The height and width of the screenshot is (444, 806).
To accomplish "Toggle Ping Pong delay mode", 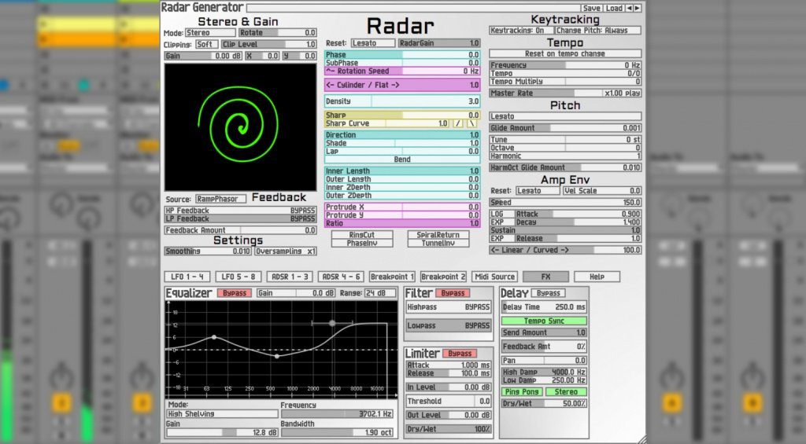I will [x=522, y=391].
